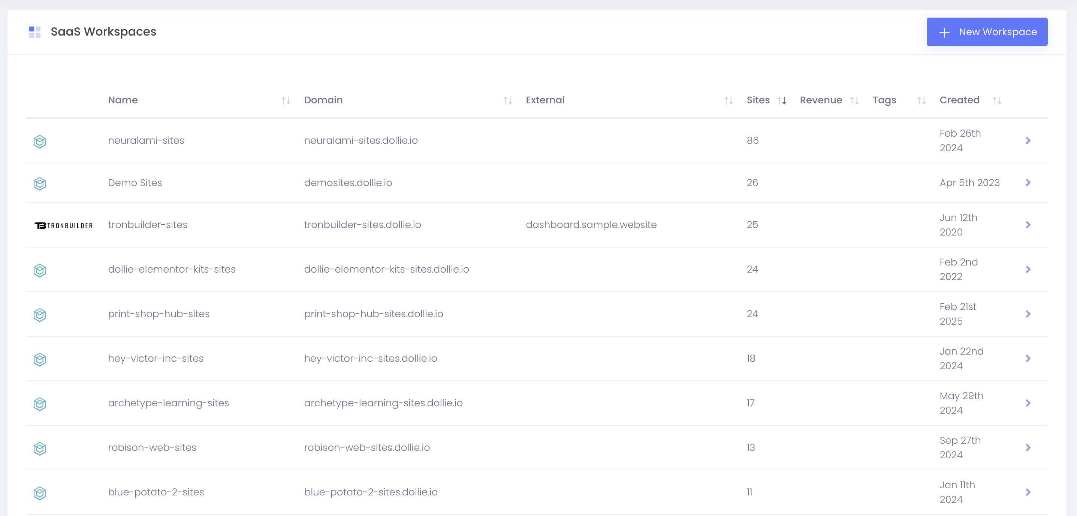Select the hexagon icon beside Demo Sites
The image size is (1077, 516).
point(40,183)
